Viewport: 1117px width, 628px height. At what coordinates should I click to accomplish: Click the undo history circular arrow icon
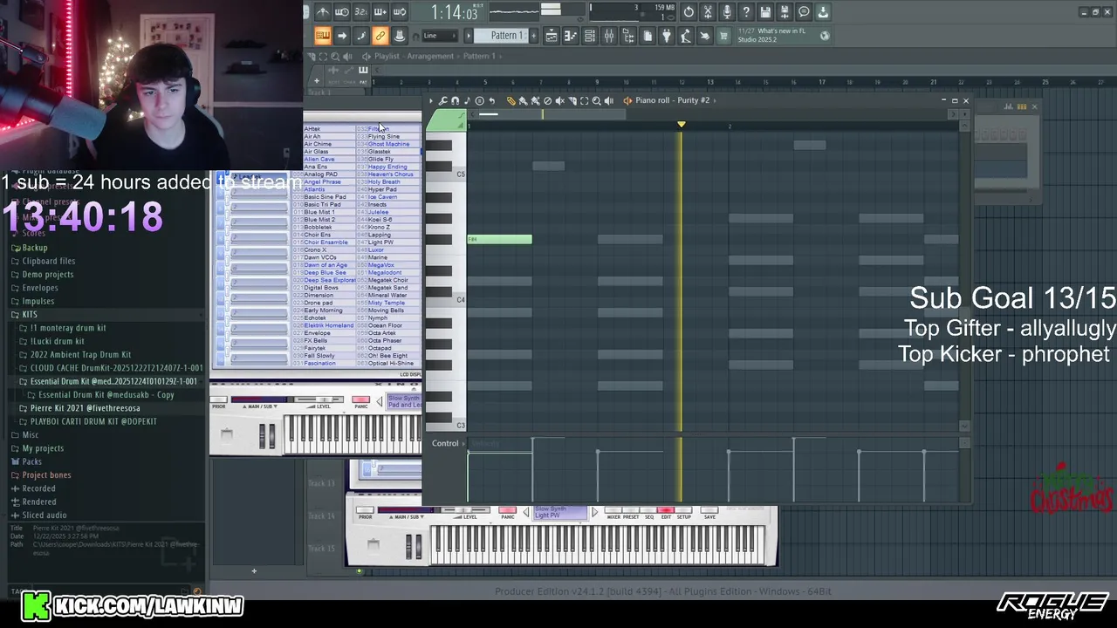click(x=688, y=11)
